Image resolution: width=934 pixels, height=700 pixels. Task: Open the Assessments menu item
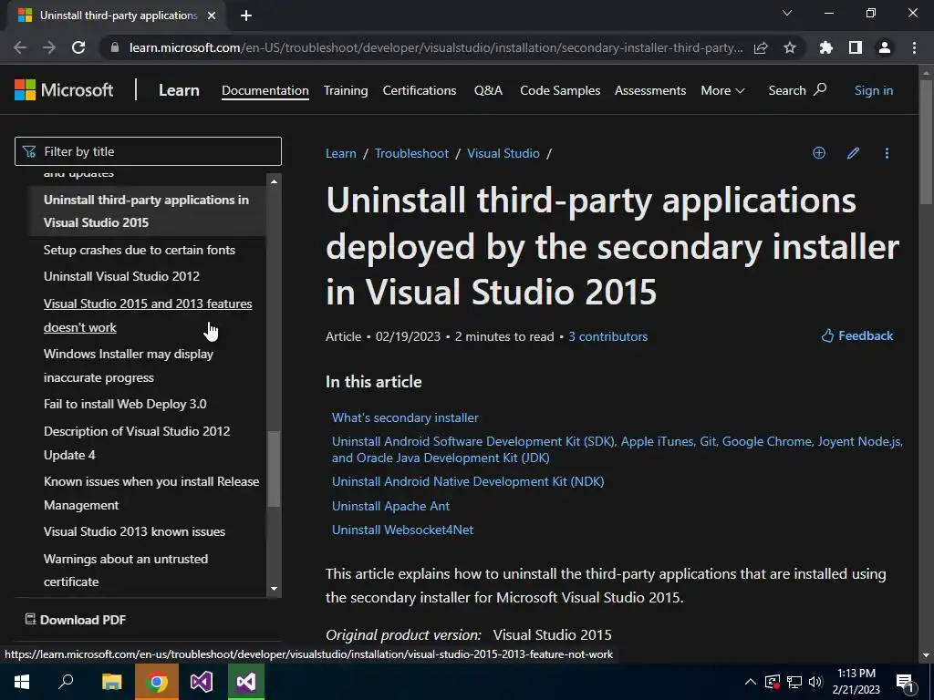click(650, 90)
